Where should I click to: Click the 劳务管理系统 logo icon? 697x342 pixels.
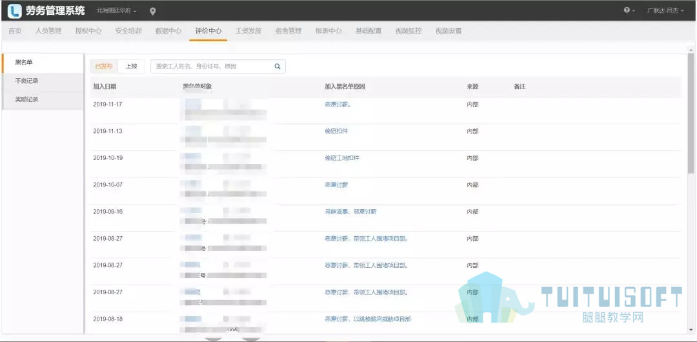tap(15, 11)
